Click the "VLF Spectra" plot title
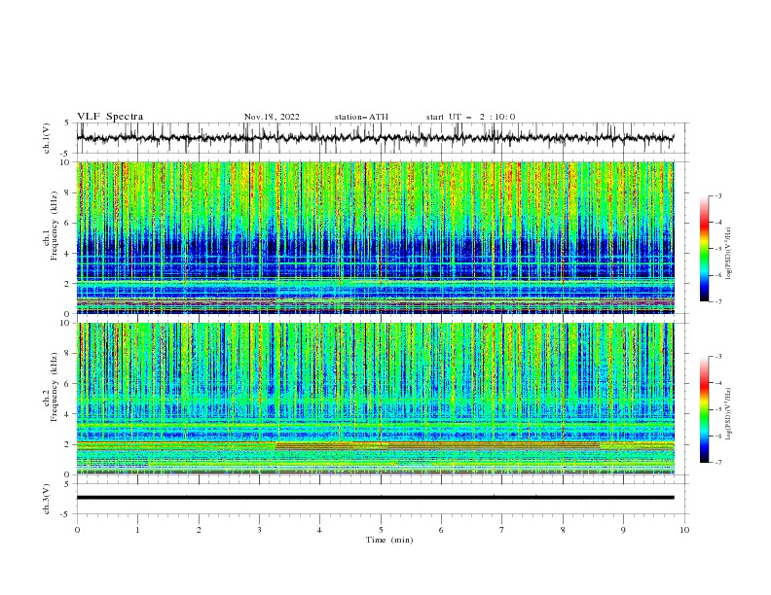771x595 pixels. point(110,117)
